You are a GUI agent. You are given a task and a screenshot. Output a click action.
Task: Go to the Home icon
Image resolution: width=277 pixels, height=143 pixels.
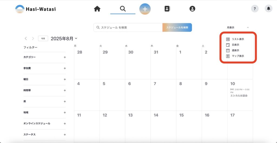tap(97, 9)
